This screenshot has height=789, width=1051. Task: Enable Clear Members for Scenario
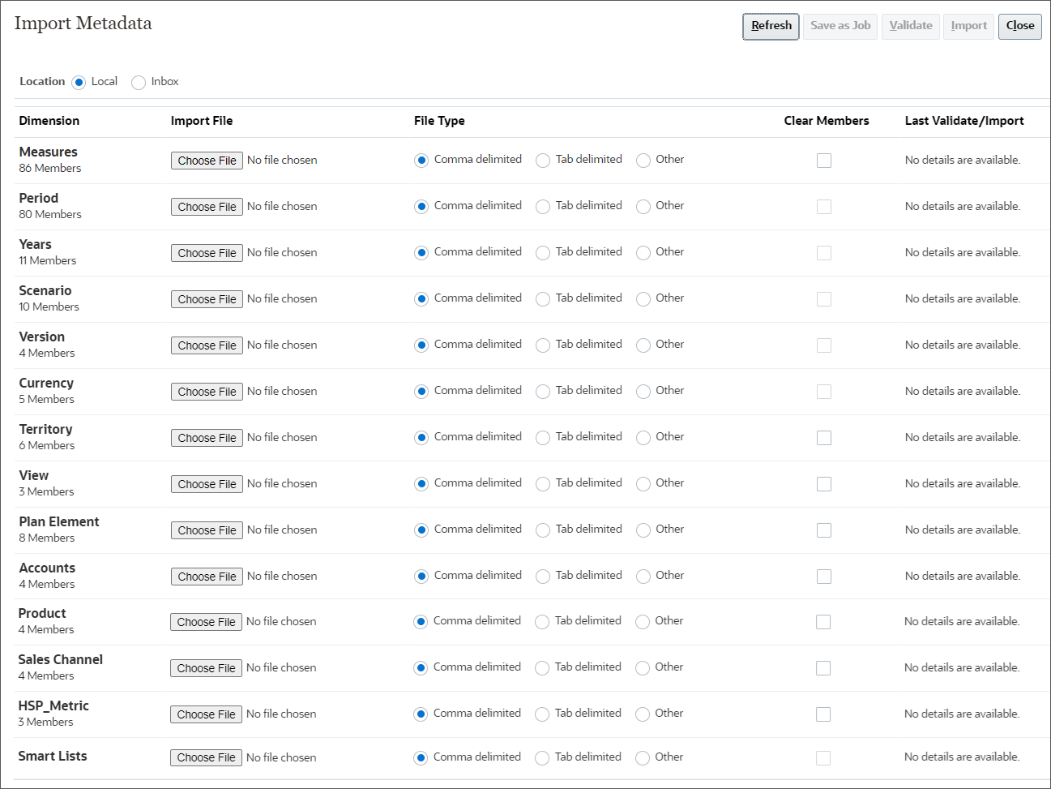824,298
